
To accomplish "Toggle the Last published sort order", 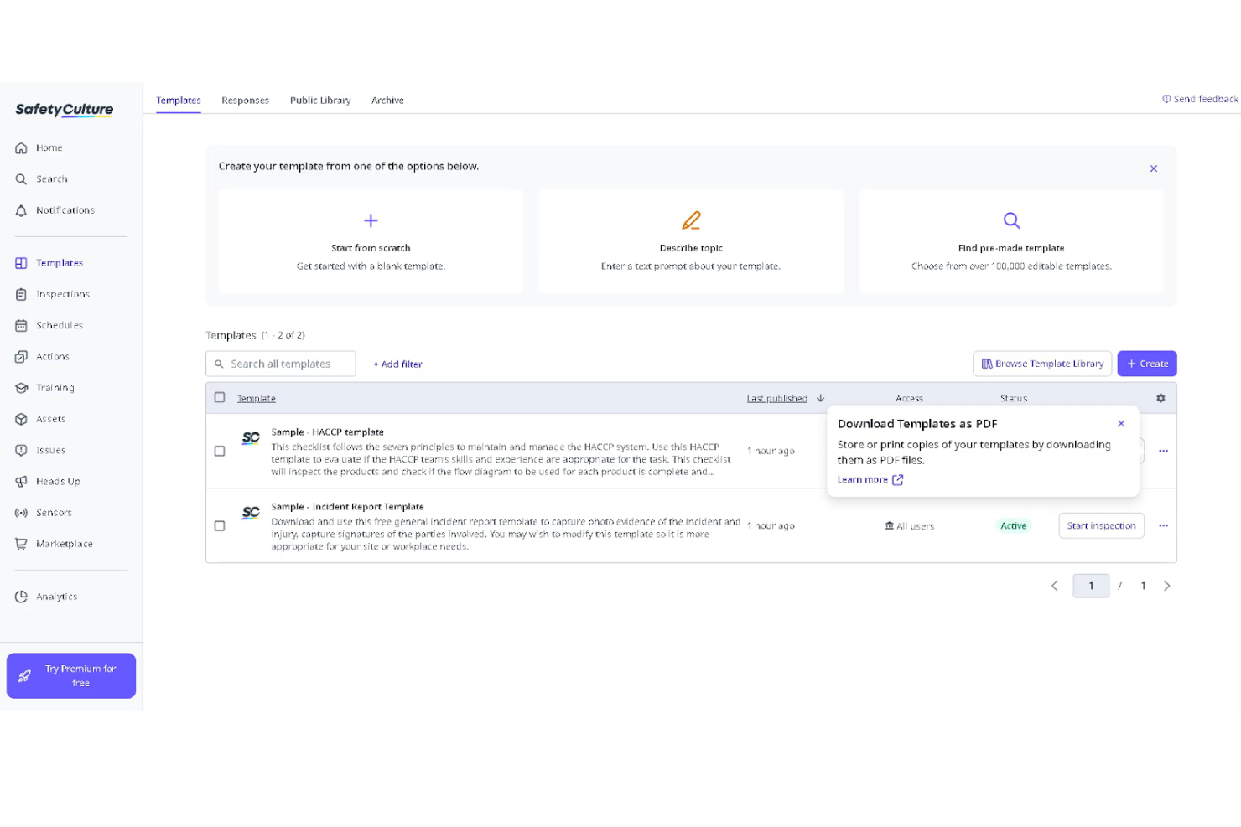I will pos(819,398).
